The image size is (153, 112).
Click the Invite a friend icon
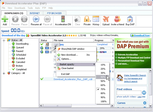(x=117, y=19)
